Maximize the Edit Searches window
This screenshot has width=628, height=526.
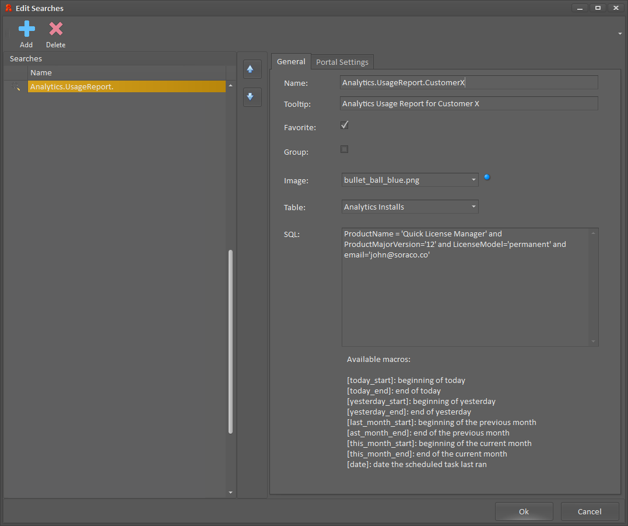tap(598, 8)
